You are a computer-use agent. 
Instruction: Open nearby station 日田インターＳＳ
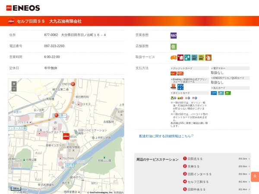199,174
